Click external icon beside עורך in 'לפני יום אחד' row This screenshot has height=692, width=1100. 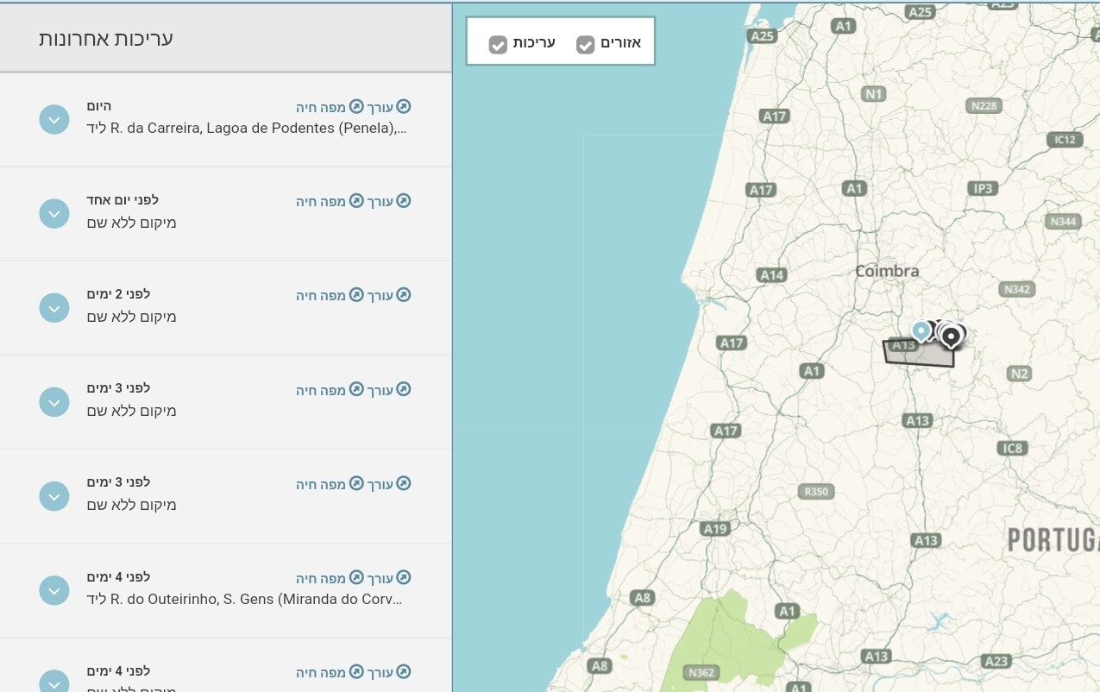[x=404, y=201]
